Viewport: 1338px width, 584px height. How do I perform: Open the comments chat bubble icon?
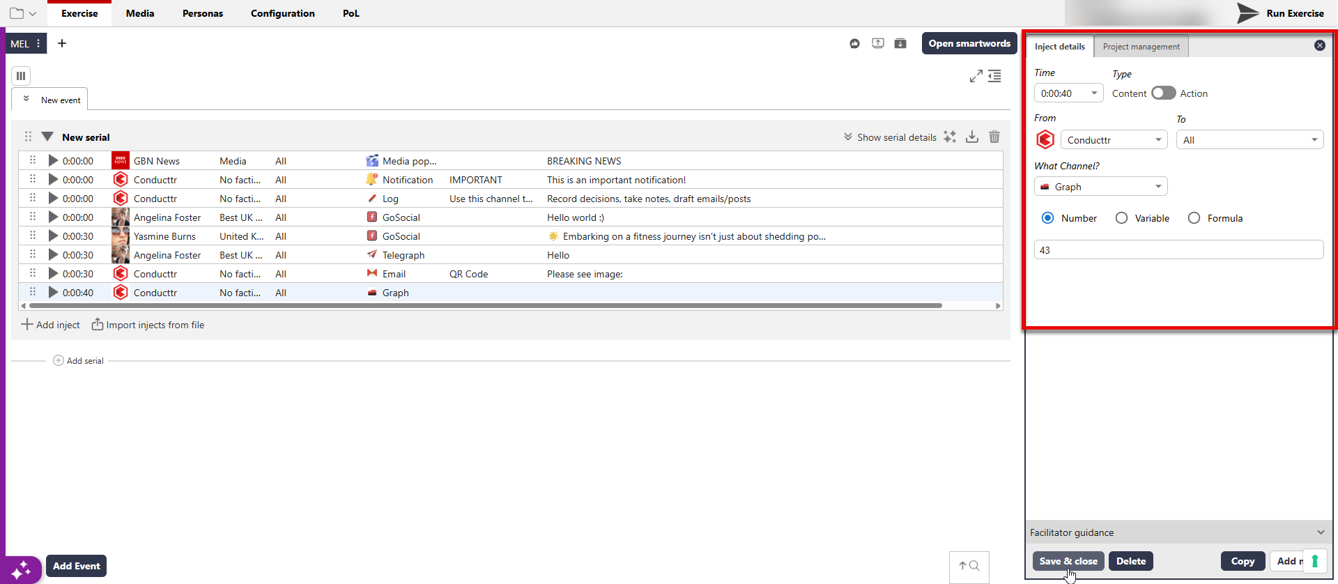tap(854, 44)
